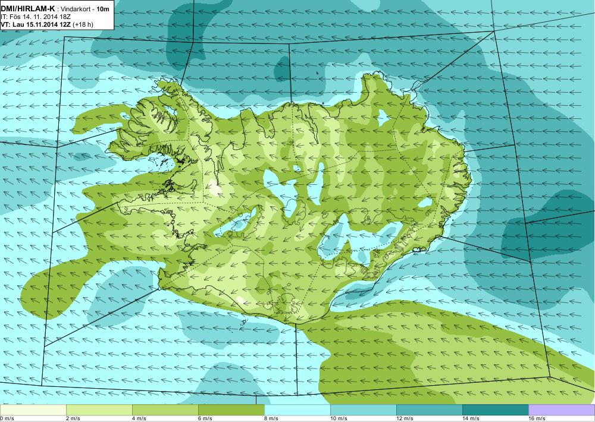Click the 'IT: Fös 14. 11. 2014 18Z' line

36,17
